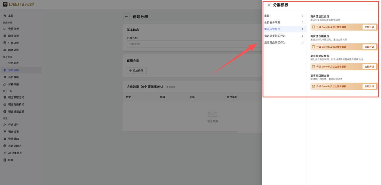
Task: Click 立即升级 for 高价值活跃会员
Action: tap(369, 27)
